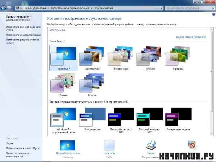The image size is (216, 162).
Task: Click the Back navigation arrow
Action: [x=3, y=8]
